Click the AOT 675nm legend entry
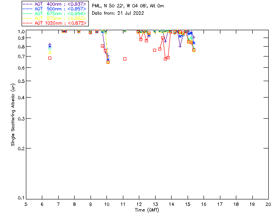This screenshot has width=276, height=221. [x=54, y=13]
